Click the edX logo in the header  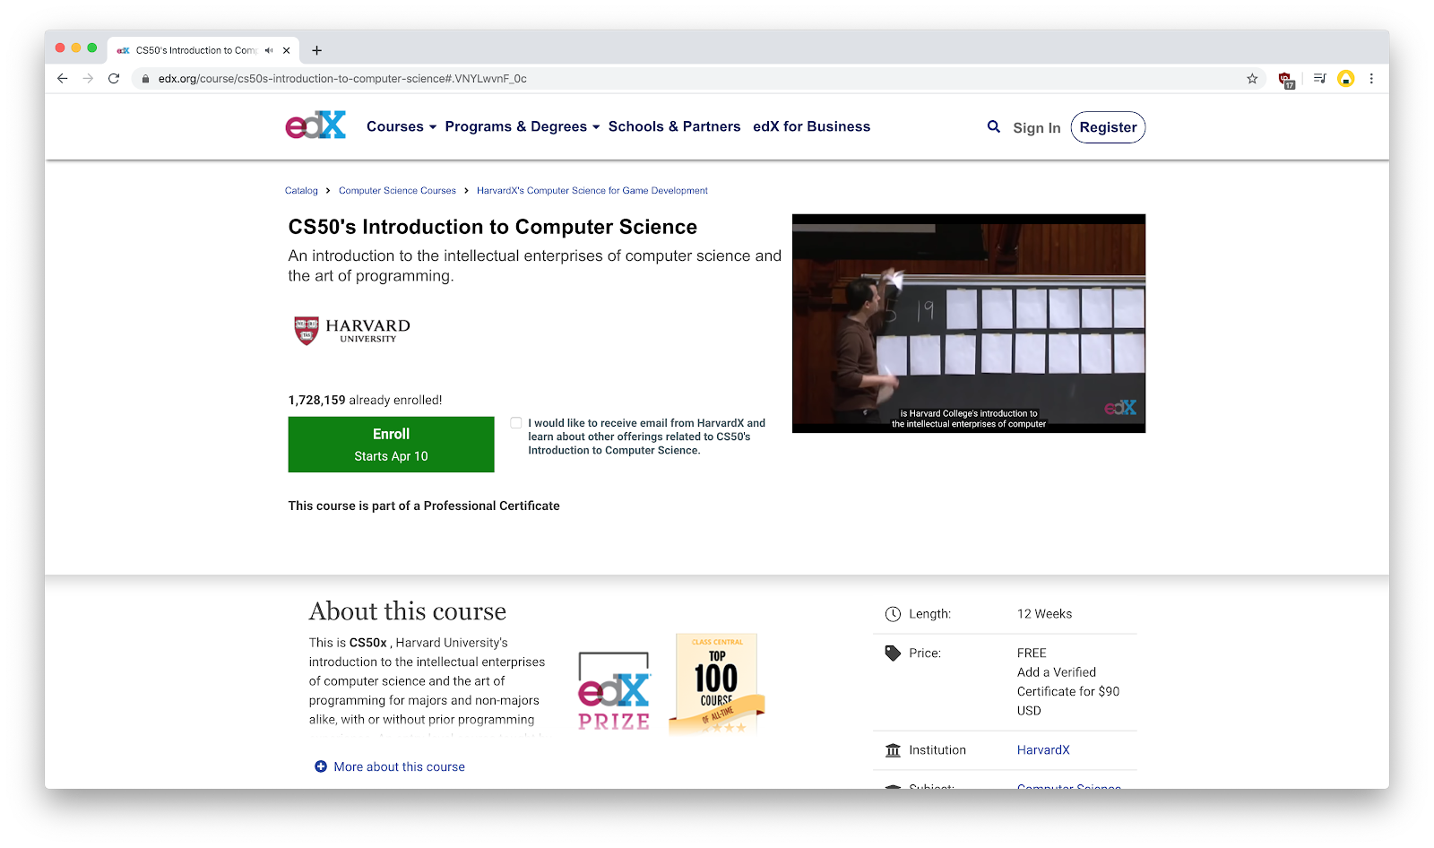pyautogui.click(x=315, y=125)
